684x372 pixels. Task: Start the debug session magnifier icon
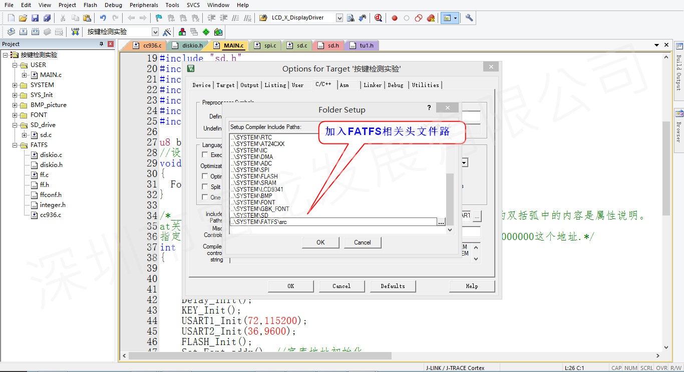click(x=378, y=18)
